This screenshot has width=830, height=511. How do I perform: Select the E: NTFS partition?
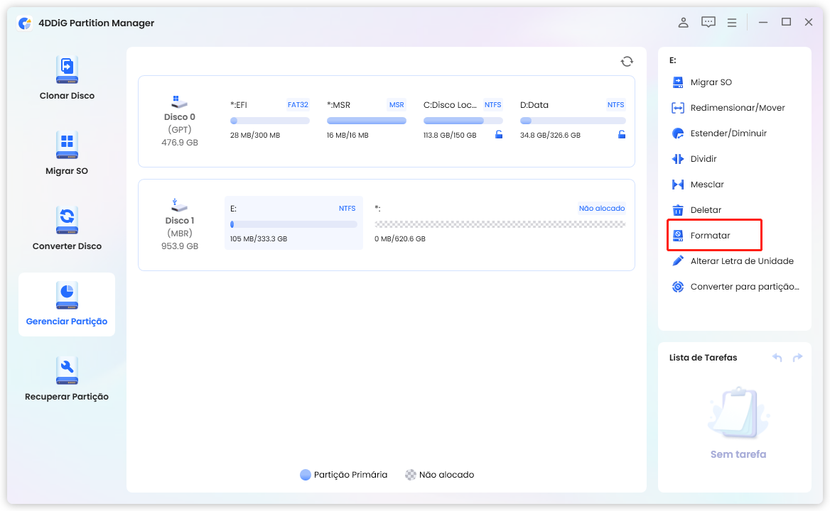(x=293, y=223)
